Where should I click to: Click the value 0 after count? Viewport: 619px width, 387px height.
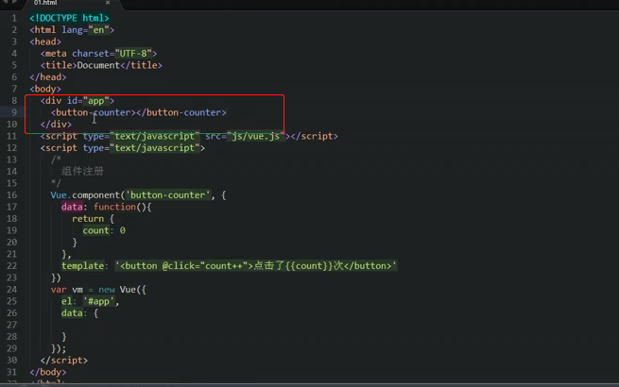click(x=122, y=230)
